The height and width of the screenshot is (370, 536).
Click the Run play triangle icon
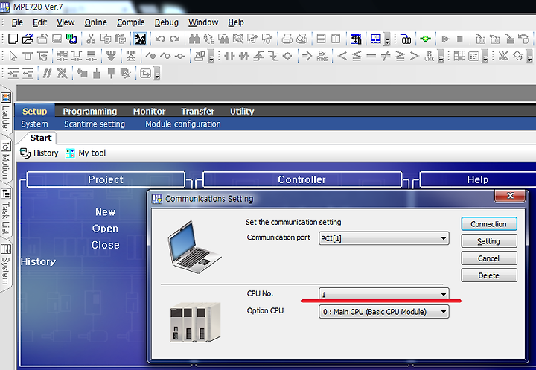click(445, 39)
